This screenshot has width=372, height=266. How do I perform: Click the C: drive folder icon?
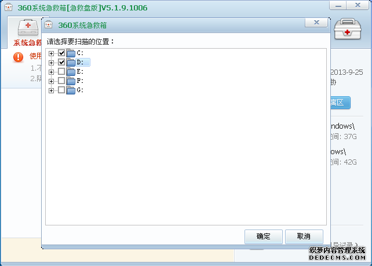(x=71, y=53)
